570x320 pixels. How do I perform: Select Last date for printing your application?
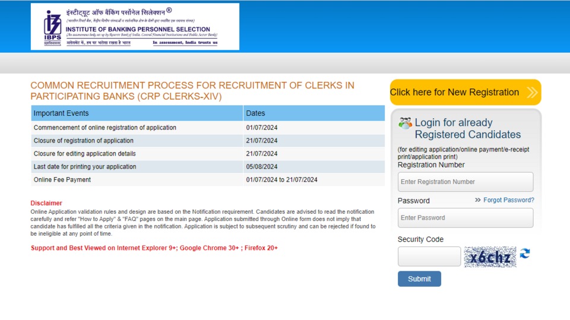(x=85, y=167)
